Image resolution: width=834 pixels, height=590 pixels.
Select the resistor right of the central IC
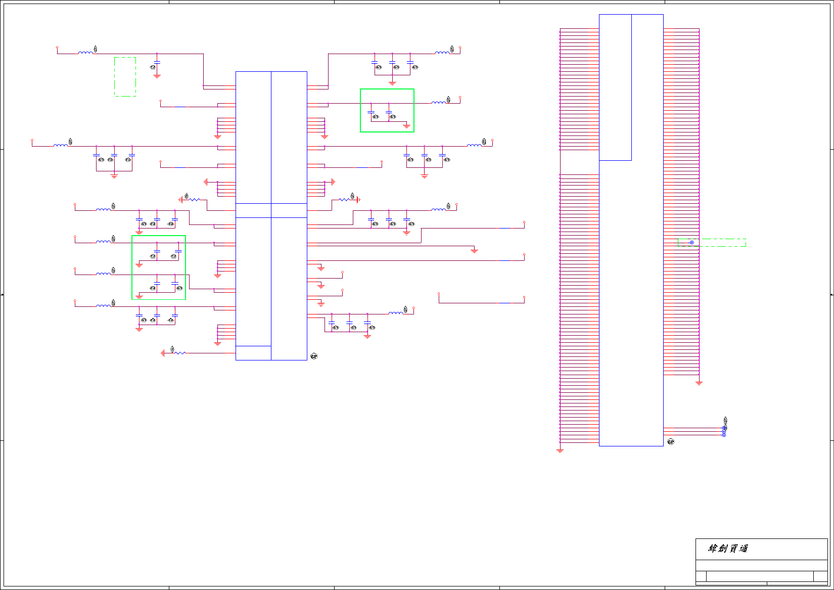pos(344,200)
